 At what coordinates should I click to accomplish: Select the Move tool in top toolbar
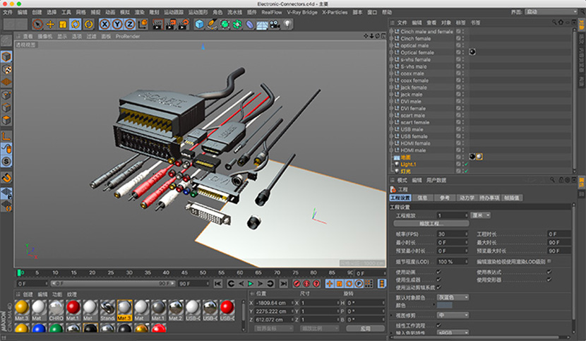point(49,24)
